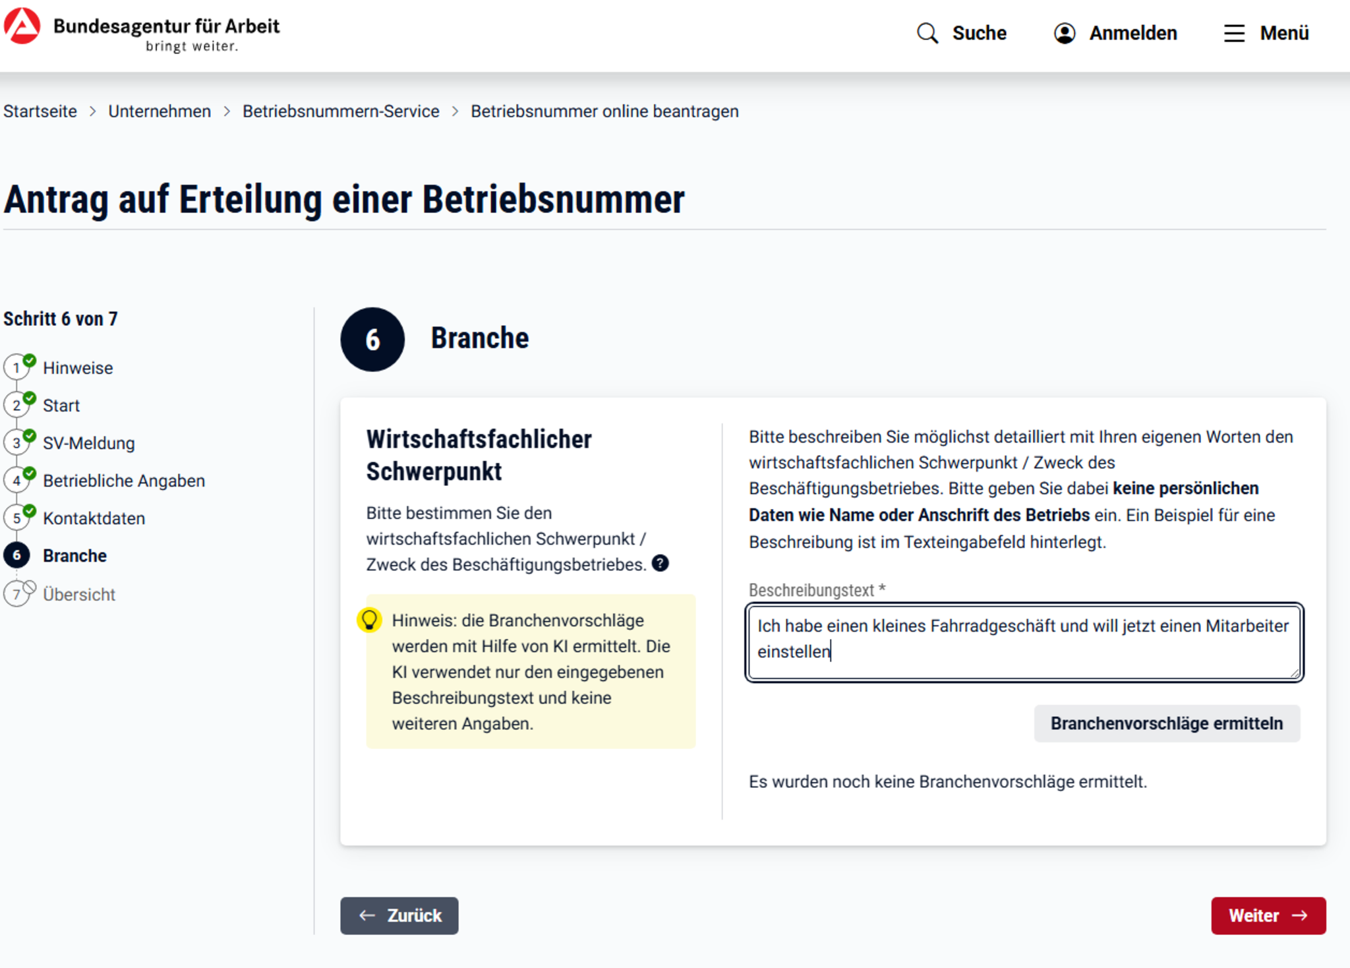
Task: Open Unternehmen breadcrumb link
Action: click(160, 111)
